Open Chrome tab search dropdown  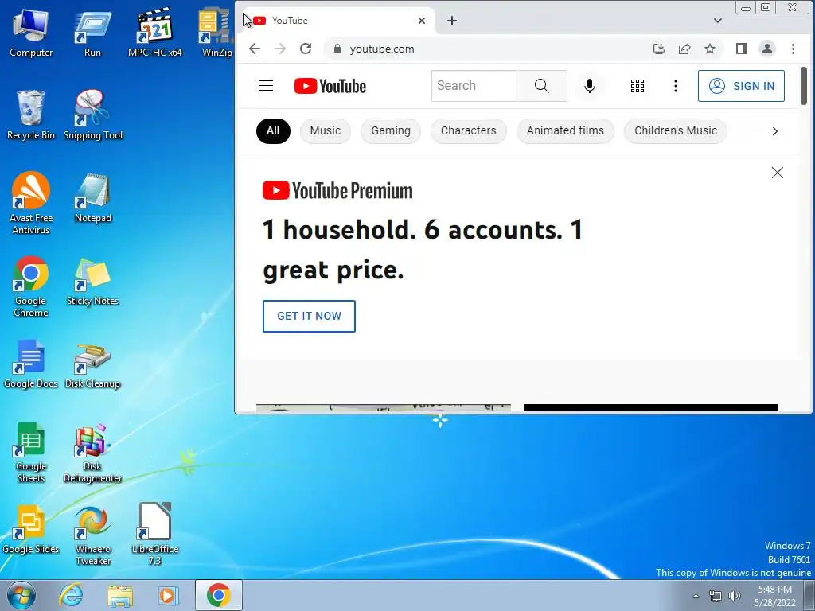(717, 21)
